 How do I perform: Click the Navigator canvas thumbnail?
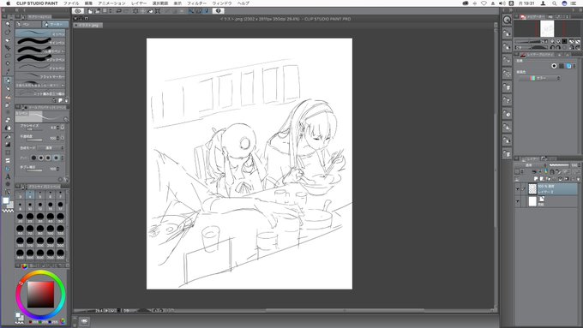(x=547, y=28)
